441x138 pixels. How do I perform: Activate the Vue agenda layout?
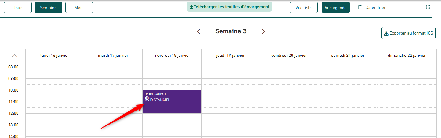pyautogui.click(x=336, y=8)
